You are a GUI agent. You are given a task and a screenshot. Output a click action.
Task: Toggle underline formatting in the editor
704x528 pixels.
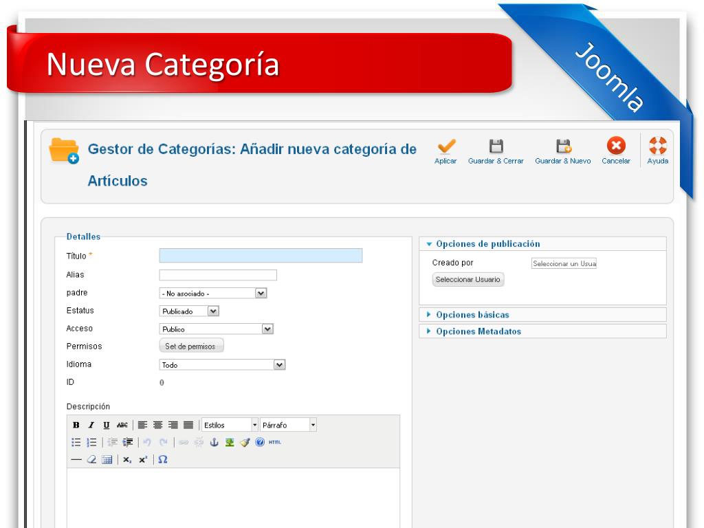[107, 425]
